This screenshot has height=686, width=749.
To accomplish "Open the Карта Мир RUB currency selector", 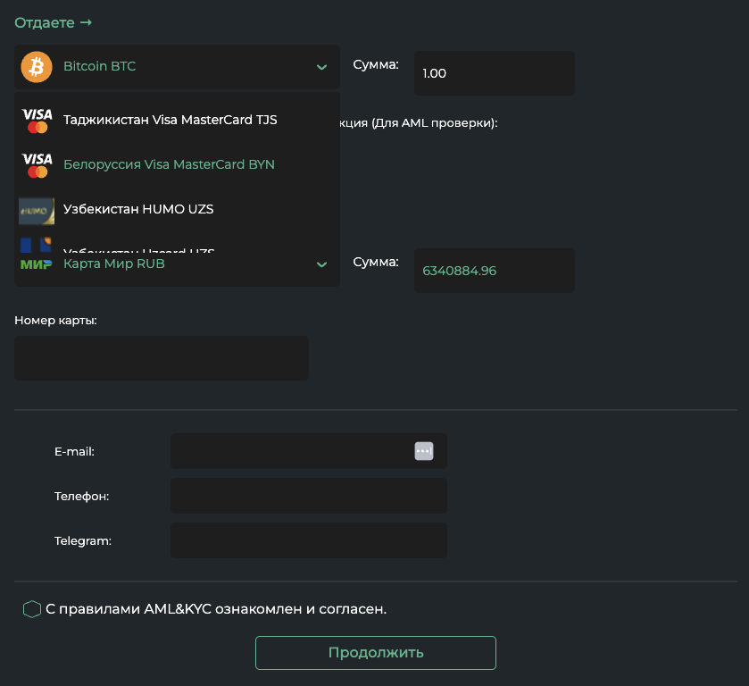I will (x=178, y=269).
